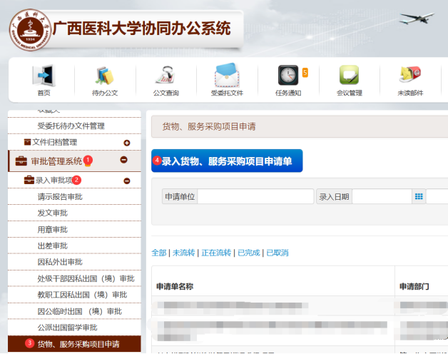Collapse 录入审批项 with the minus icon
The height and width of the screenshot is (354, 448).
127,181
